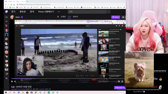168x94 pixels.
Task: Click the mulle98 clip creator link
Action: coord(41,89)
